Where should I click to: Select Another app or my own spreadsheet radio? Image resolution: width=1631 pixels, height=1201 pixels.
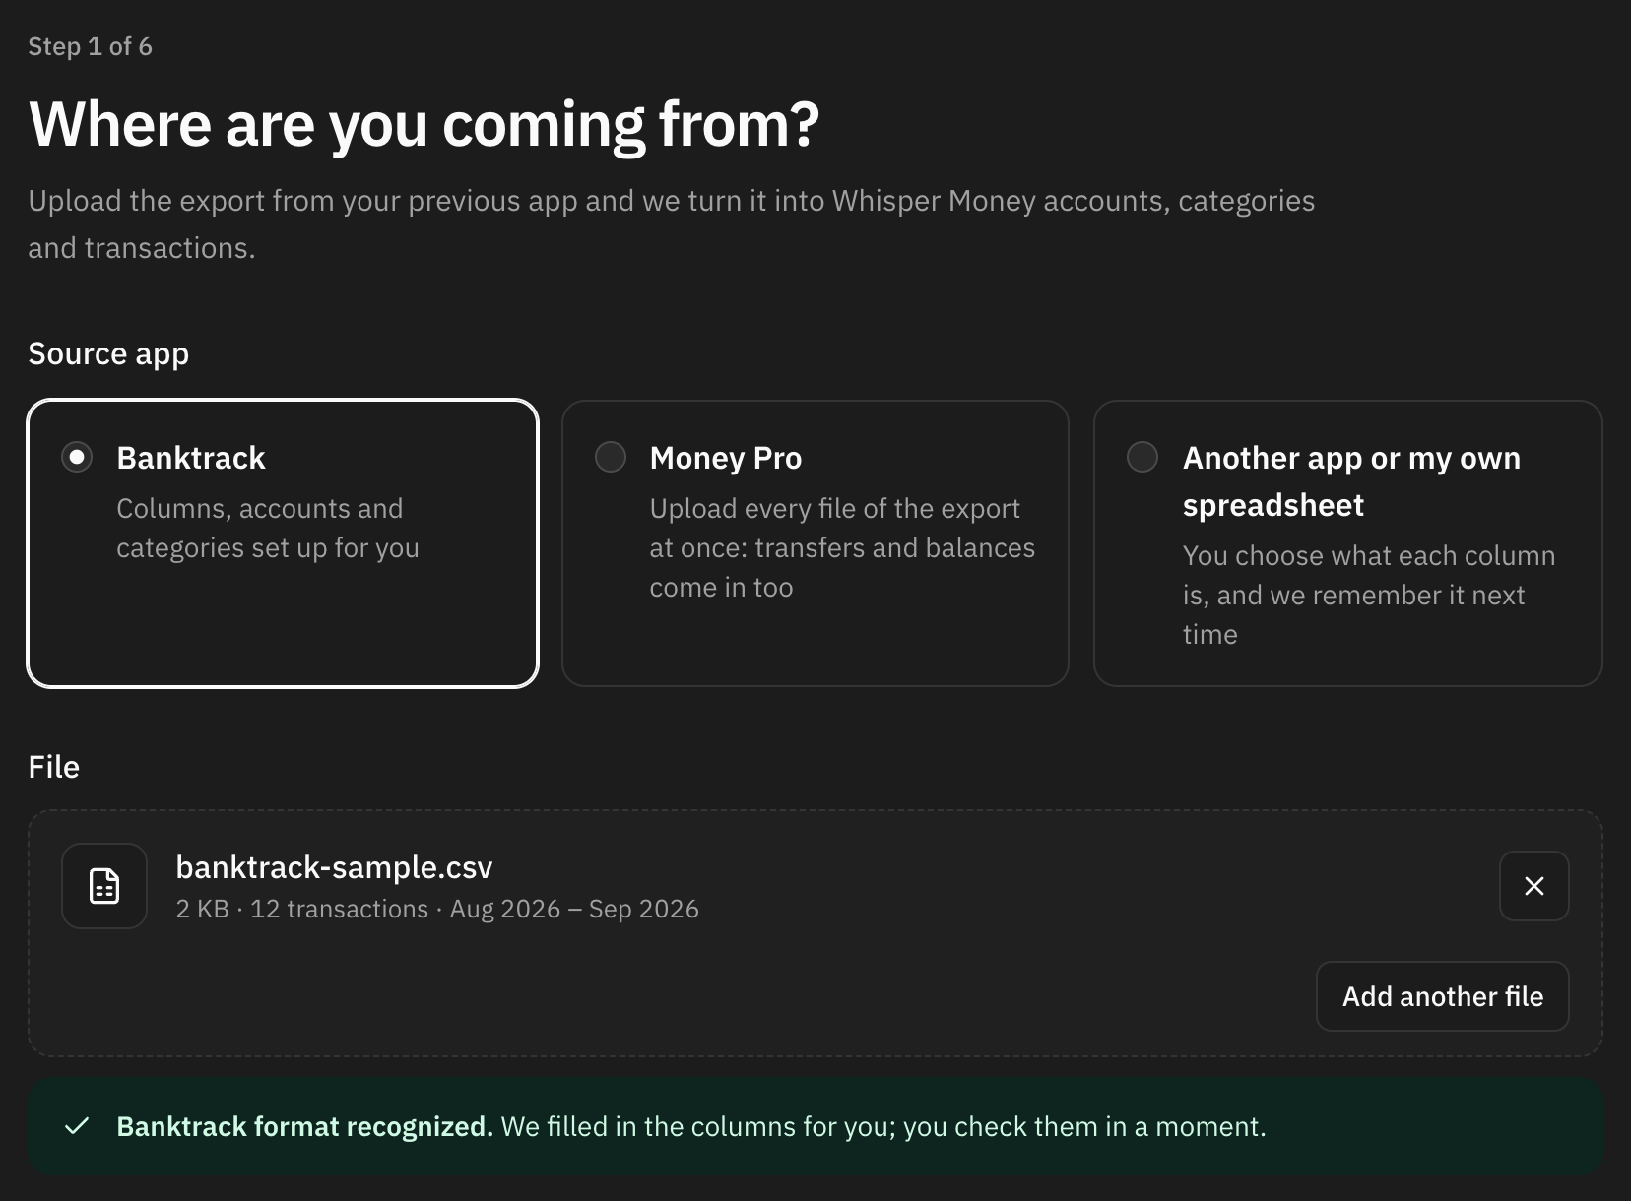pyautogui.click(x=1142, y=457)
